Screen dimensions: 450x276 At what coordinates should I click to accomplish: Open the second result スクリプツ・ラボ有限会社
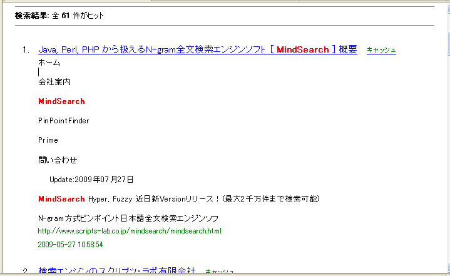117,270
